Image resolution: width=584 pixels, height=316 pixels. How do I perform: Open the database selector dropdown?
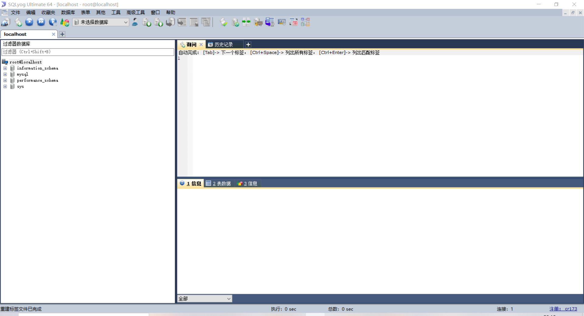pos(101,22)
